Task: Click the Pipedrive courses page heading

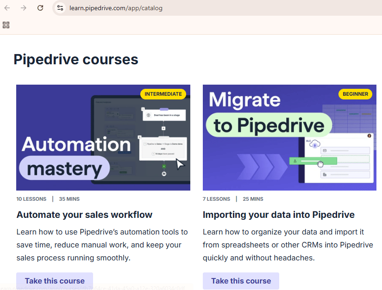Action: pyautogui.click(x=75, y=59)
